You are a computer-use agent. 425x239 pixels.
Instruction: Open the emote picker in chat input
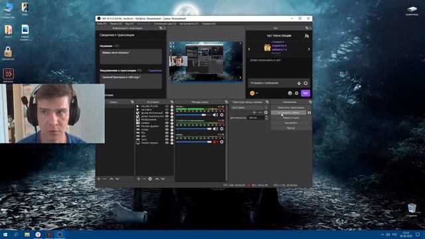coord(305,83)
